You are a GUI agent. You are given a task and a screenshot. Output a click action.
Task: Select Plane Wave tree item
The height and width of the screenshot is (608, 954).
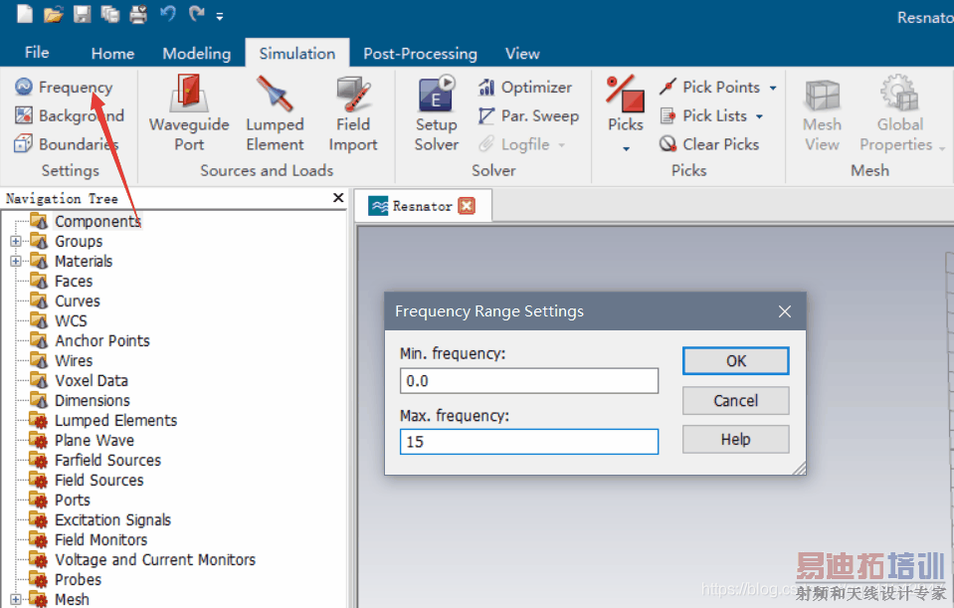point(95,441)
